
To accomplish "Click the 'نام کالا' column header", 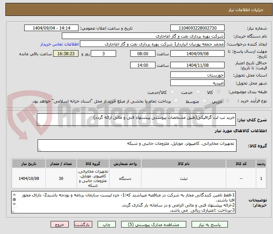I will (x=184, y=164).
